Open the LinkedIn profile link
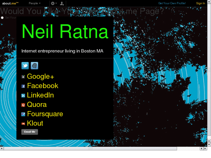Screen dimensions: 211x158 [x=40, y=95]
